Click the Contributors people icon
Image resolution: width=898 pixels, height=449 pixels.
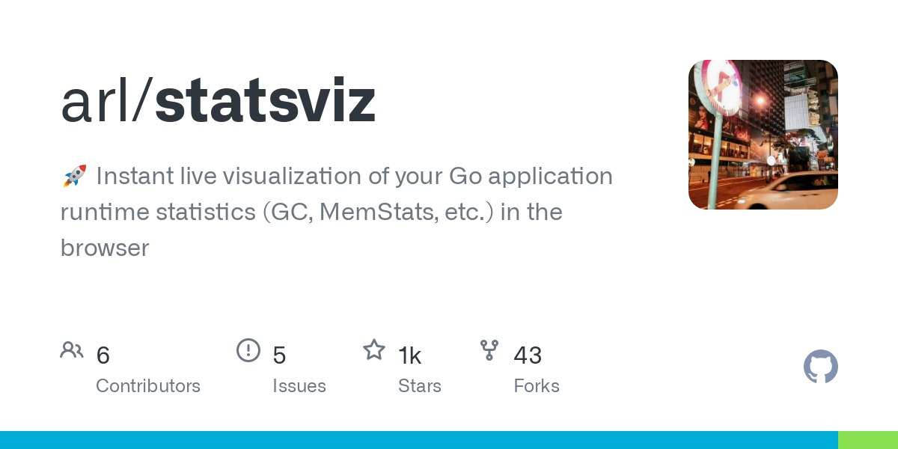pos(72,350)
